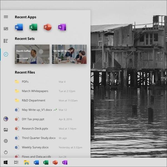Image resolution: width=167 pixels, height=167 pixels.
Task: Open Word from Recent Apps
Action: [19, 27]
